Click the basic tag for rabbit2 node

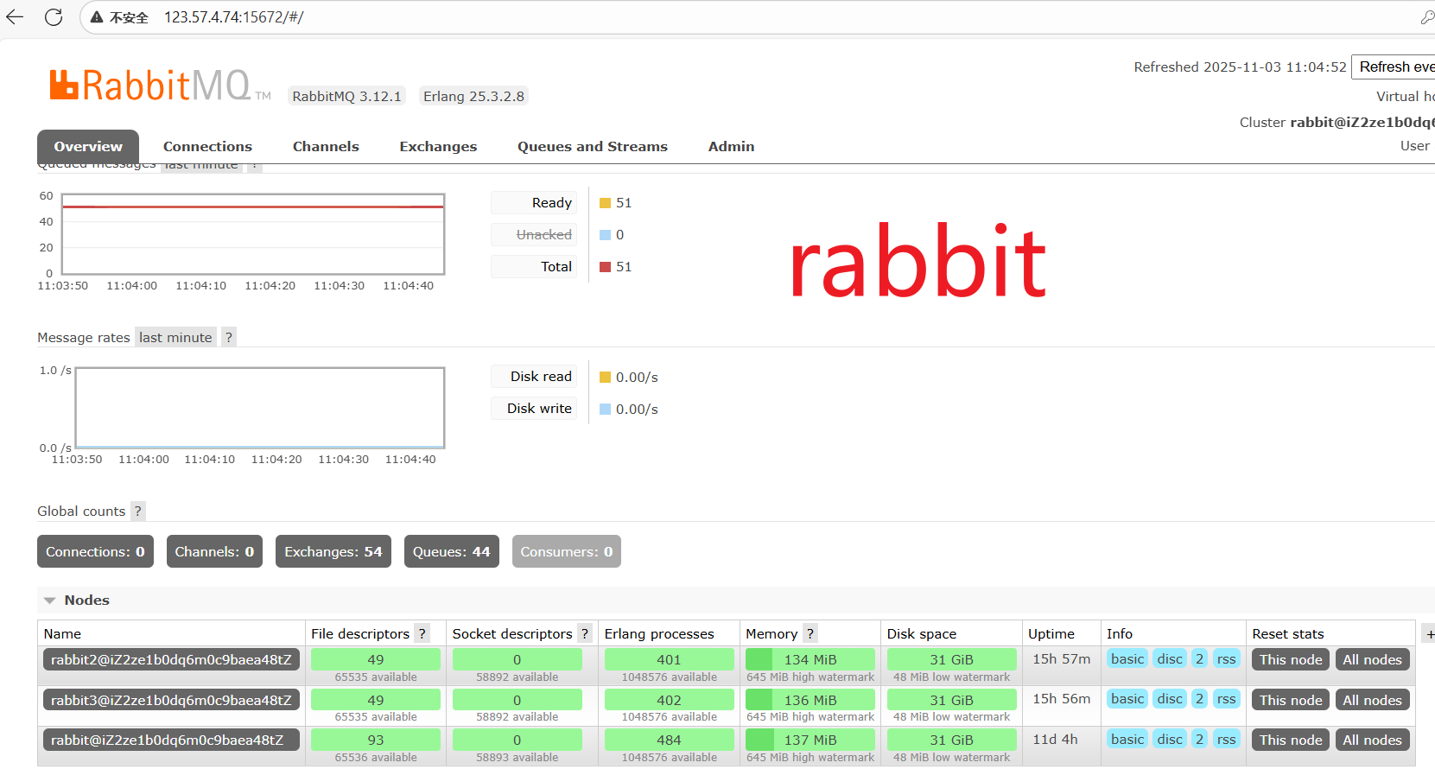coord(1127,658)
